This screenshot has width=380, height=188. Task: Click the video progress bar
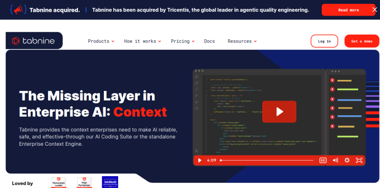pyautogui.click(x=267, y=161)
